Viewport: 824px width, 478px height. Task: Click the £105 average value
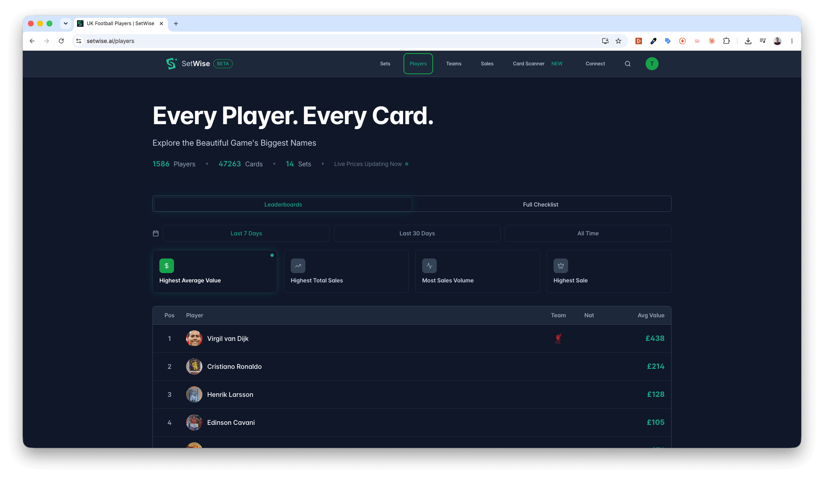656,422
